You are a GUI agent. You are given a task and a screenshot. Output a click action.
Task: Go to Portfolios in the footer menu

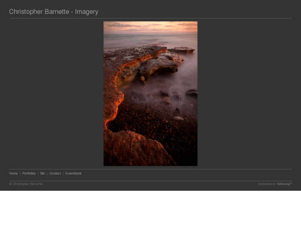(29, 173)
